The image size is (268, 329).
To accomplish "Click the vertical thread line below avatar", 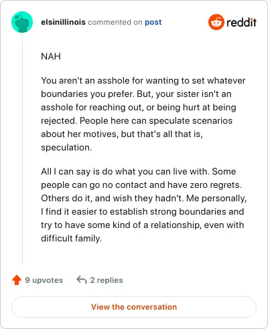I will (x=22, y=148).
